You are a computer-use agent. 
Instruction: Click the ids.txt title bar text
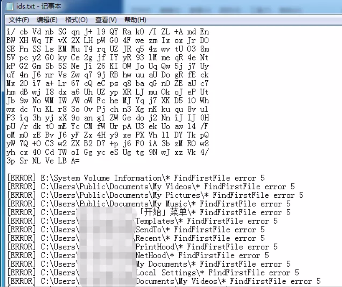point(39,6)
